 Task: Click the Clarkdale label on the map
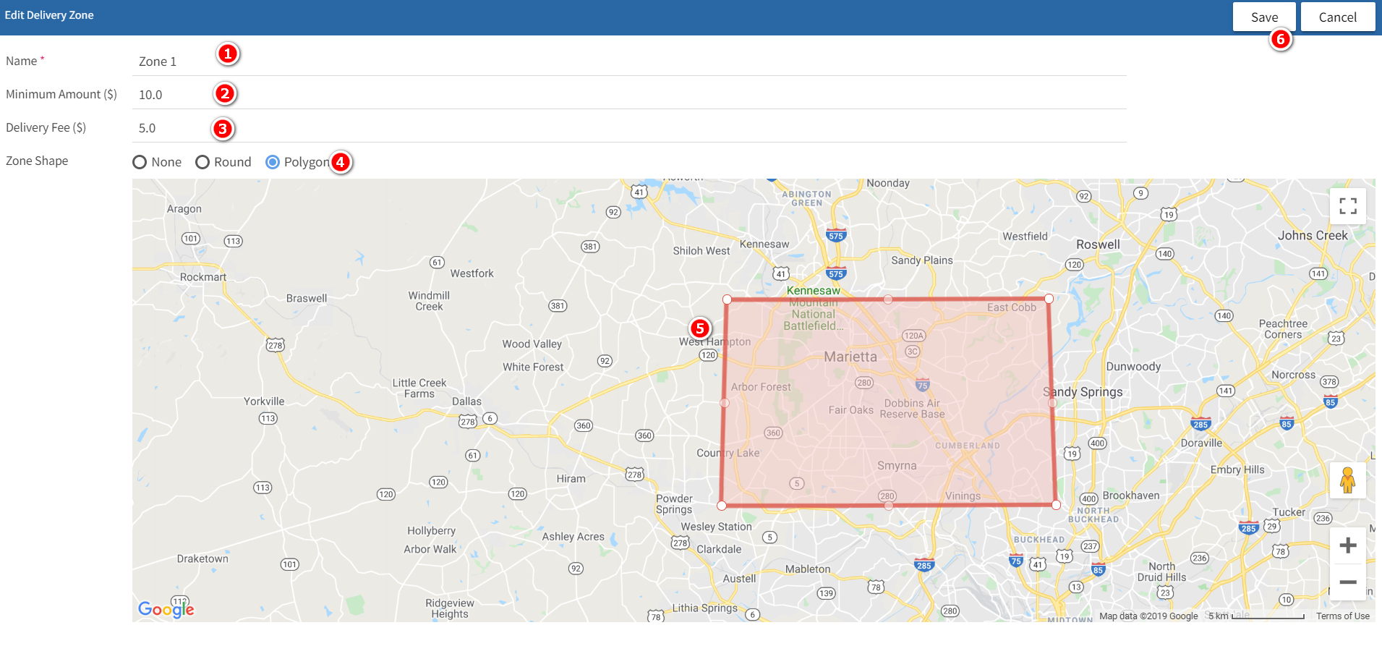pyautogui.click(x=719, y=549)
